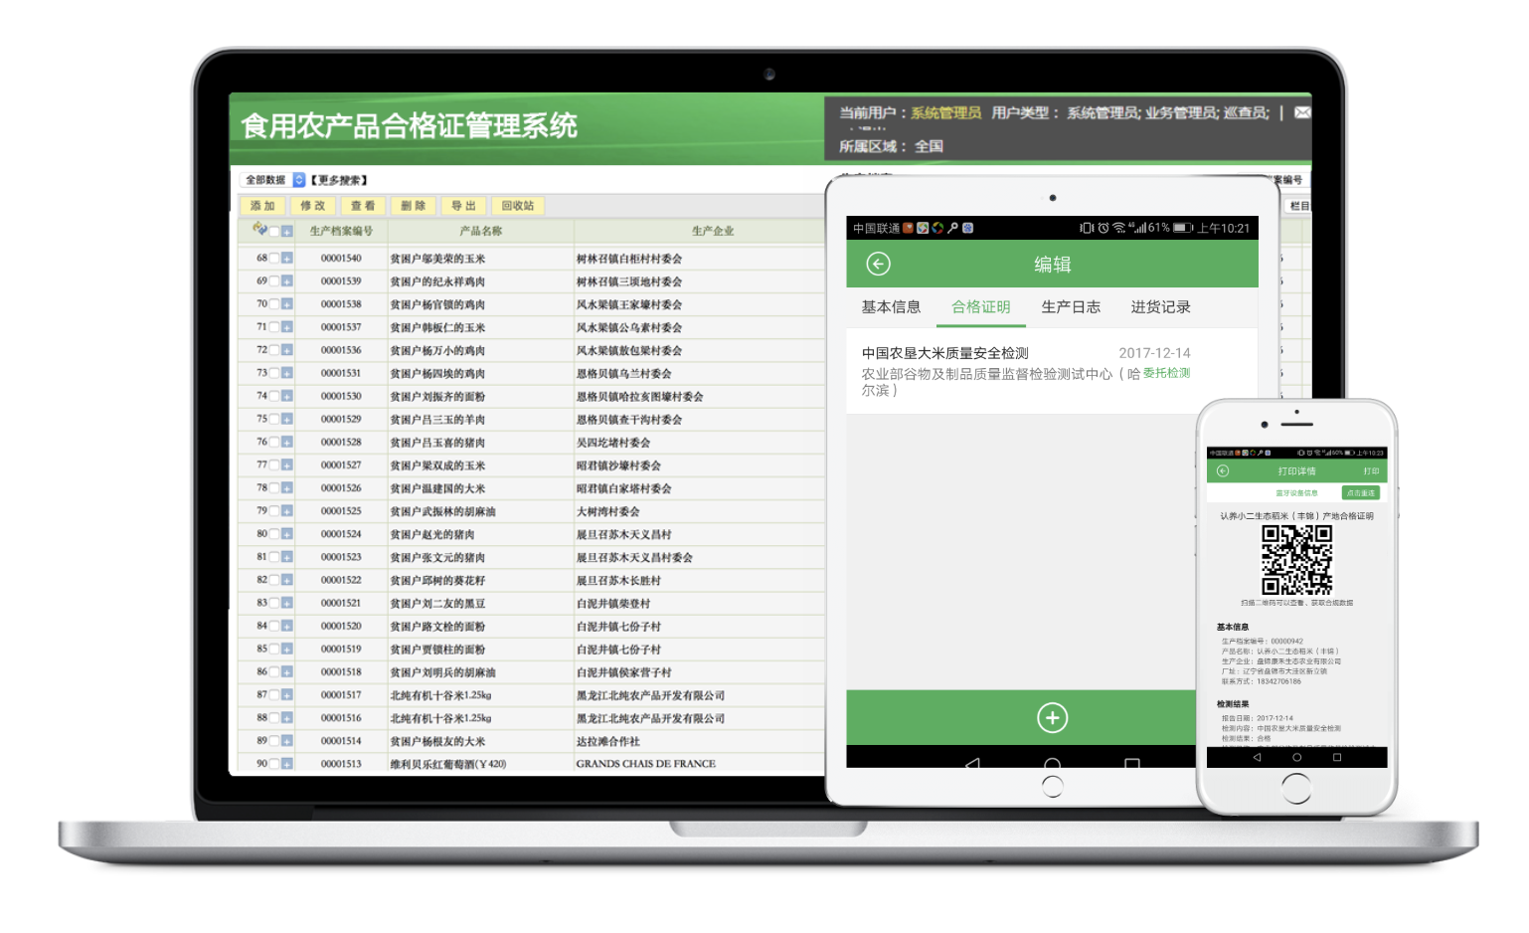Image resolution: width=1529 pixels, height=933 pixels.
Task: Tap the phone's Android home circle button
Action: point(1296,757)
